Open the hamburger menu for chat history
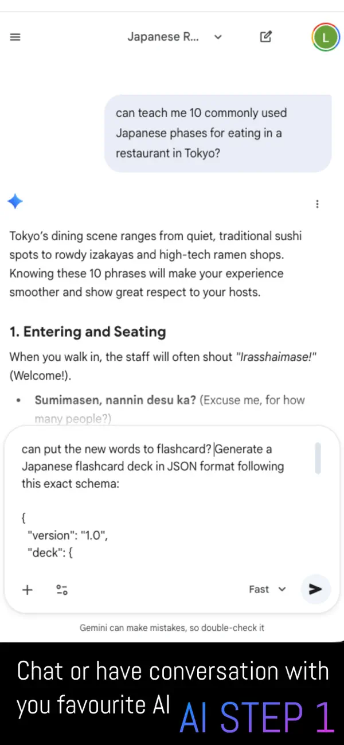344x745 pixels. [x=15, y=37]
